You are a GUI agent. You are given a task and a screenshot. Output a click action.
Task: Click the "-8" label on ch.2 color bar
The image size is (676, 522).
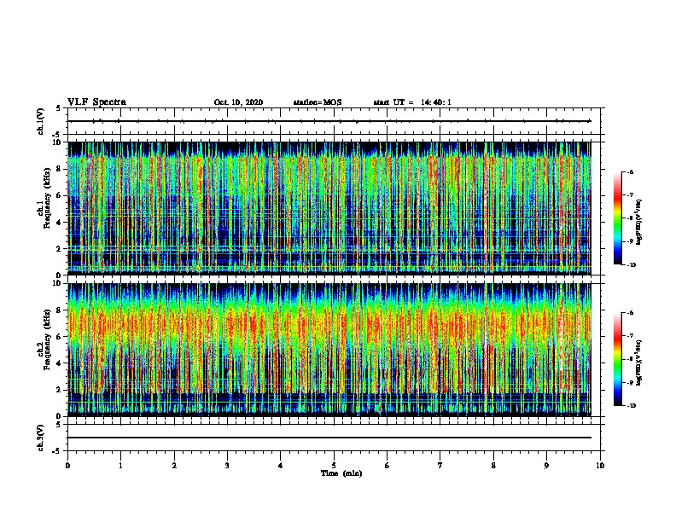[x=630, y=359]
